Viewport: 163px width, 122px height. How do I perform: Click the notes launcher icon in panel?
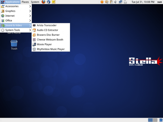[x=54, y=2]
